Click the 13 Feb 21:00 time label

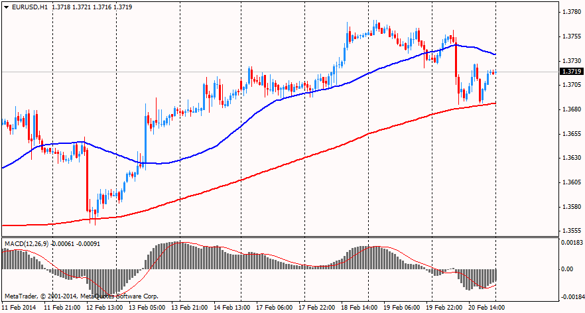click(x=190, y=307)
